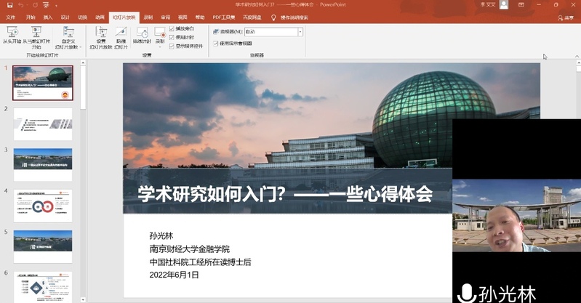
Task: Click the 共享 share button
Action: [x=565, y=17]
